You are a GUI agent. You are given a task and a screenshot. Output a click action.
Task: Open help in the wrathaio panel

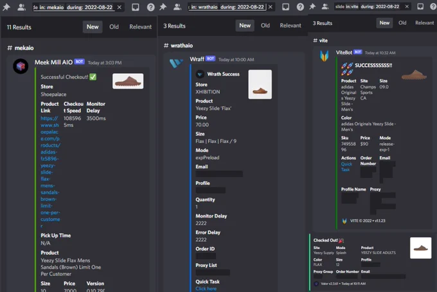tap(300, 6)
